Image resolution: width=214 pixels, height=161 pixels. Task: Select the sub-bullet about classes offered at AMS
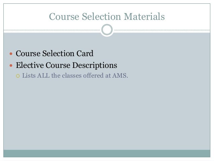point(75,76)
